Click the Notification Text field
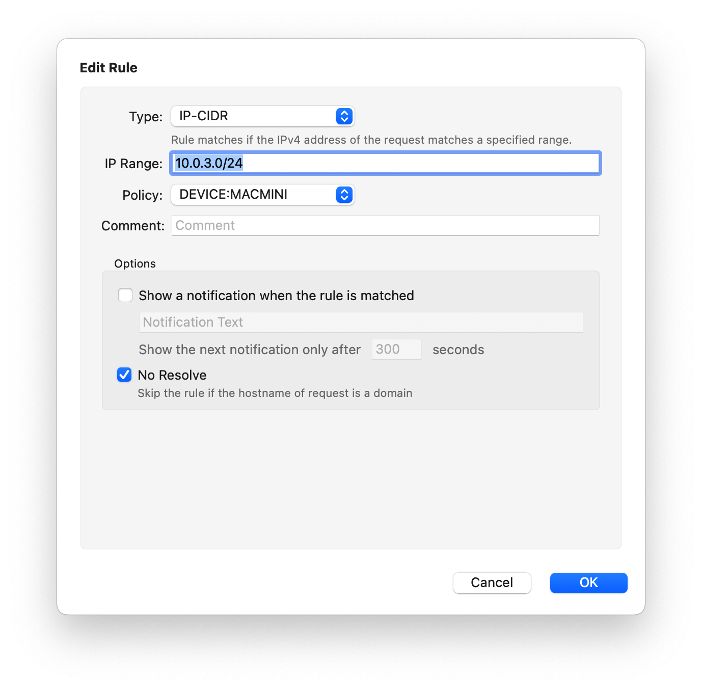The width and height of the screenshot is (702, 690). pyautogui.click(x=361, y=322)
